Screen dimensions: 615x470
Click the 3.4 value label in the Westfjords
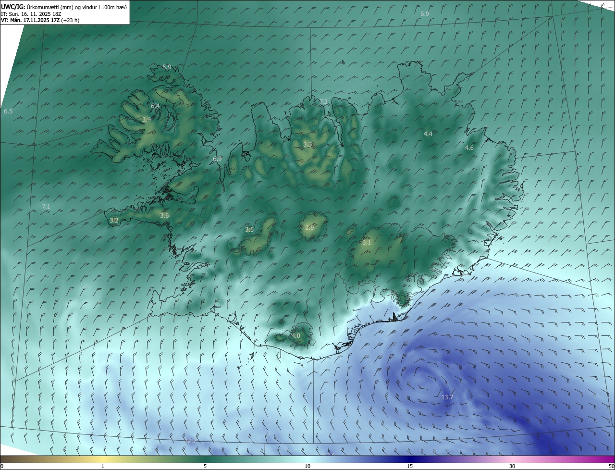(147, 119)
